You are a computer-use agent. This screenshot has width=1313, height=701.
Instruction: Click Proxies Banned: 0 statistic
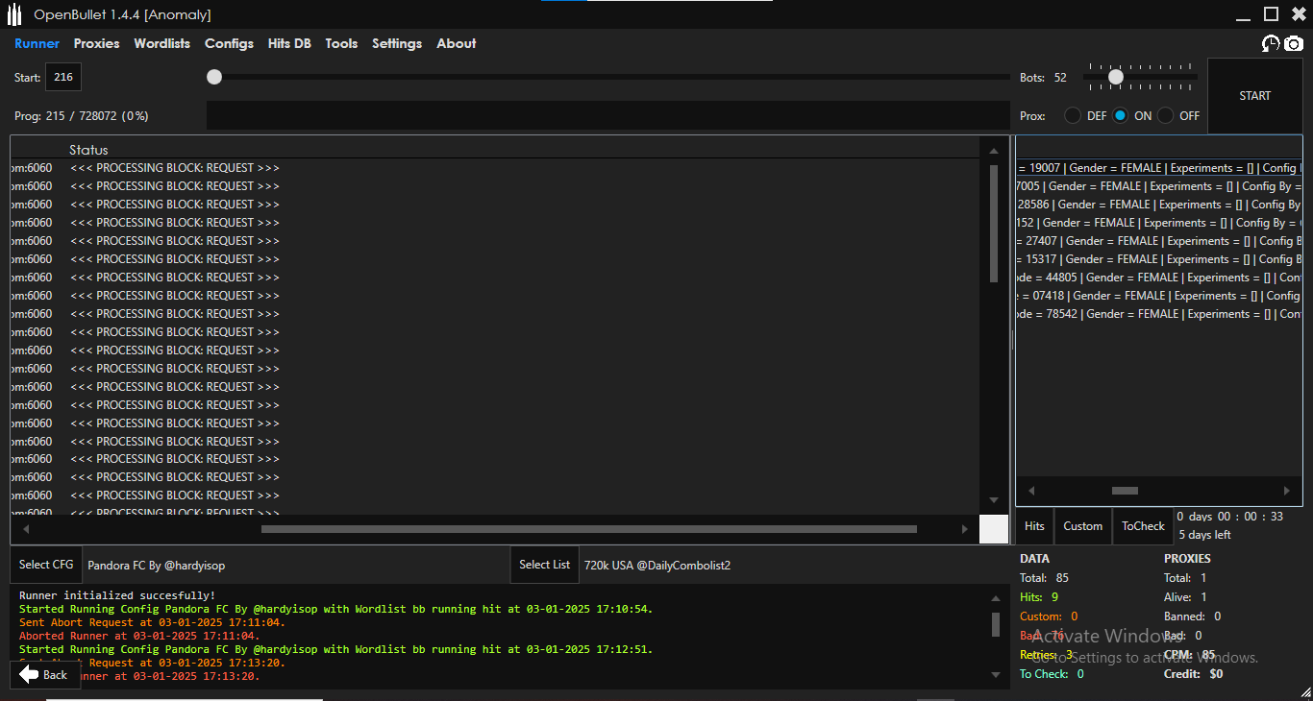(1193, 616)
